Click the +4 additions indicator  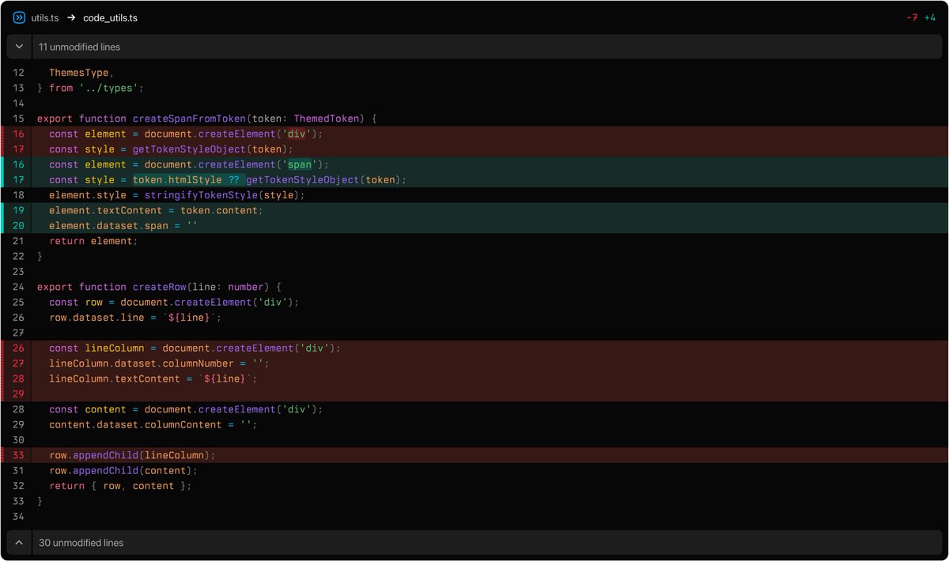pos(931,17)
